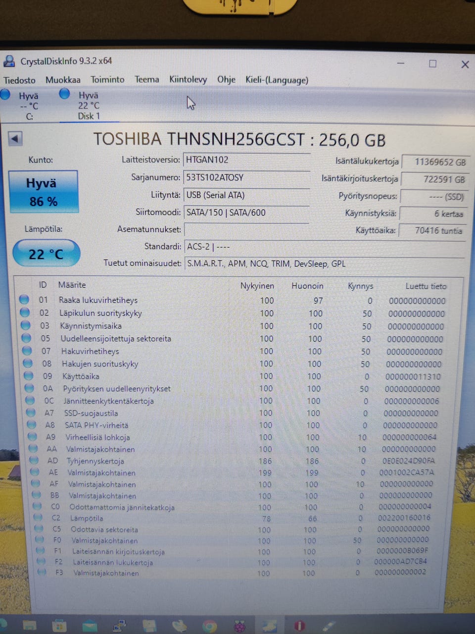
Task: Click status icon for Tyhjennyskertoja row
Action: (x=34, y=460)
